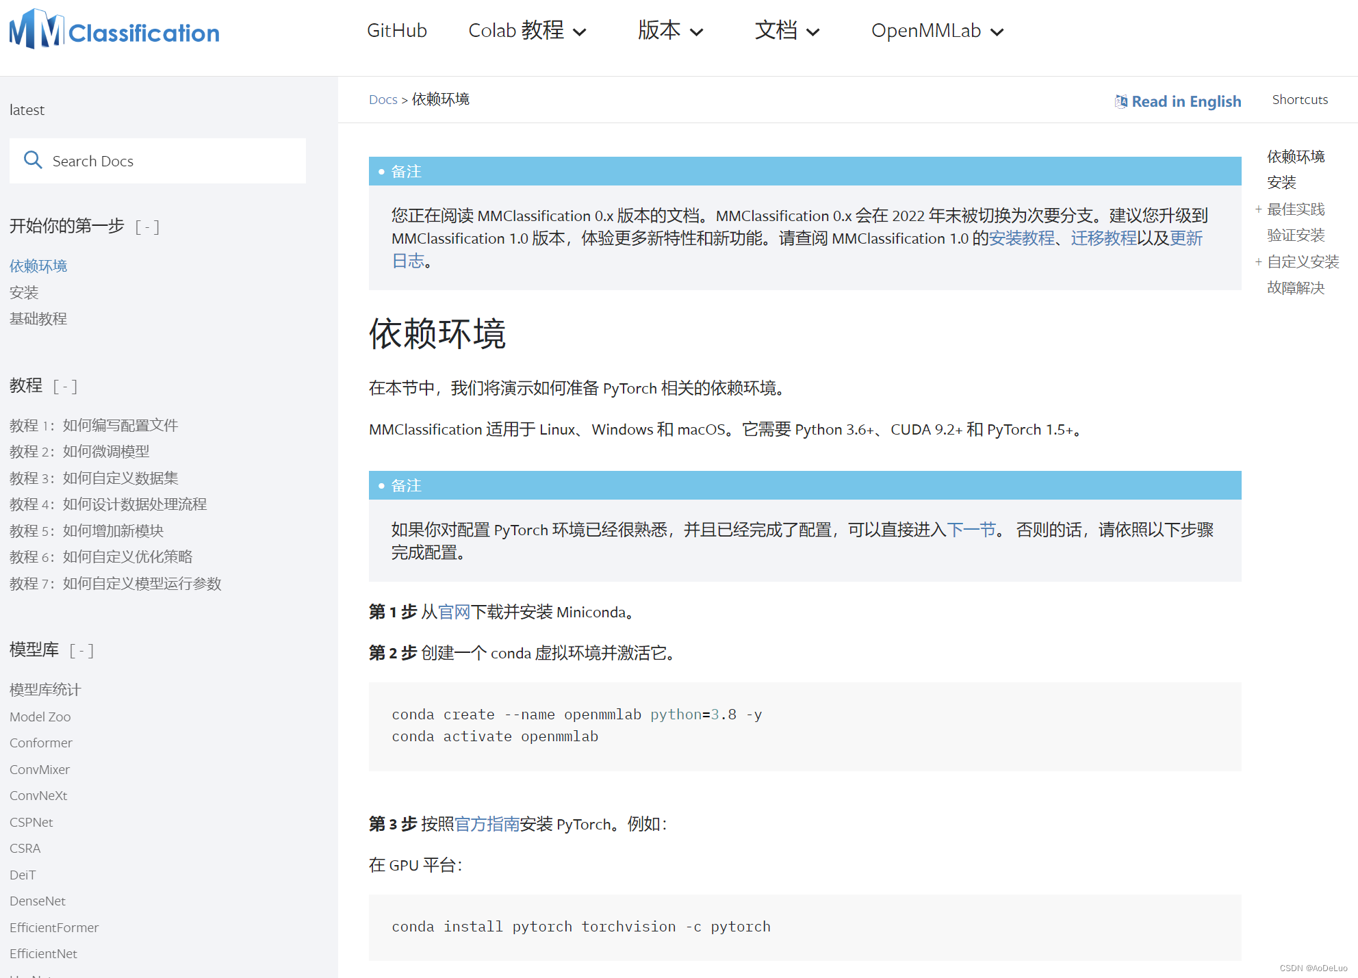
Task: Open the Conformer model page
Action: pyautogui.click(x=41, y=743)
